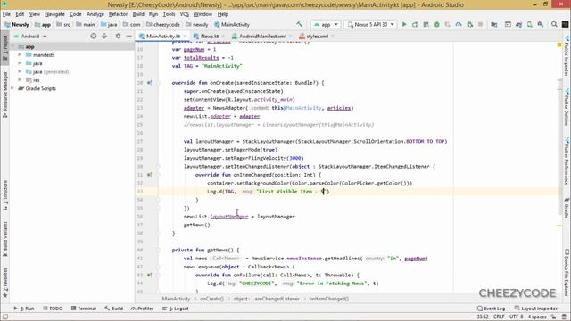The width and height of the screenshot is (571, 321).
Task: Click override gutter icon at onCreate line
Action: [149, 83]
